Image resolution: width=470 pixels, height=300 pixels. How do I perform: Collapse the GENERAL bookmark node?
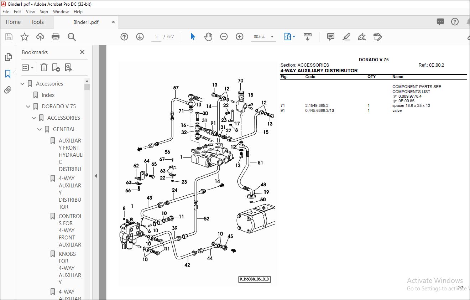40,129
